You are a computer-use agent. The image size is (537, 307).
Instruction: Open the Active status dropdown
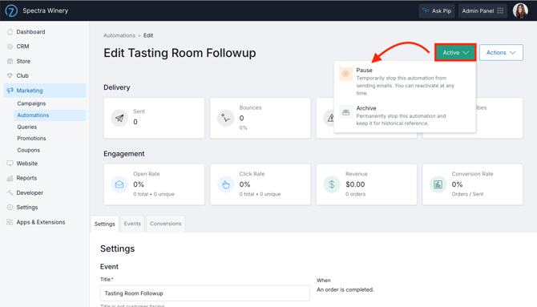pos(455,52)
